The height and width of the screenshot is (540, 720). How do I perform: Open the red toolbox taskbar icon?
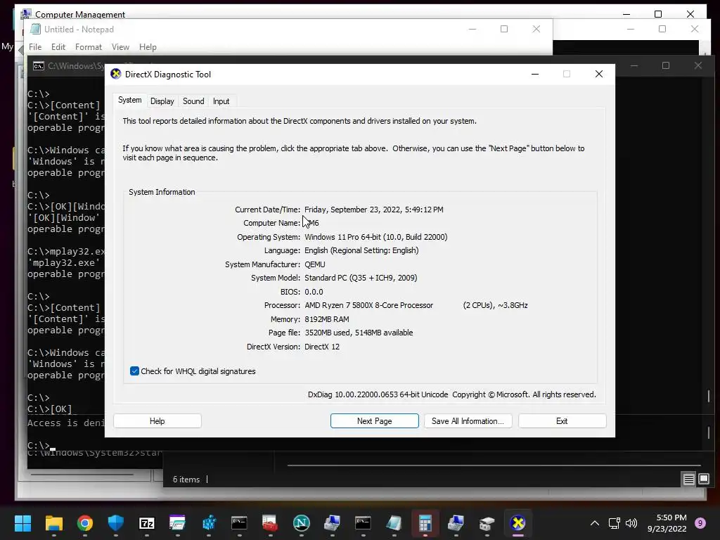click(270, 522)
